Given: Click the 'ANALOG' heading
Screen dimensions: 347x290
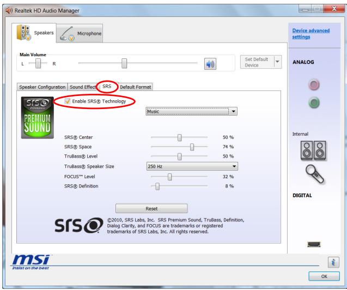Looking at the screenshot, I should [x=303, y=62].
